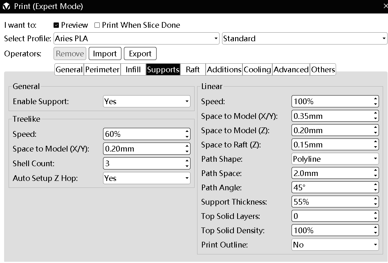Click the Import button

tap(105, 53)
